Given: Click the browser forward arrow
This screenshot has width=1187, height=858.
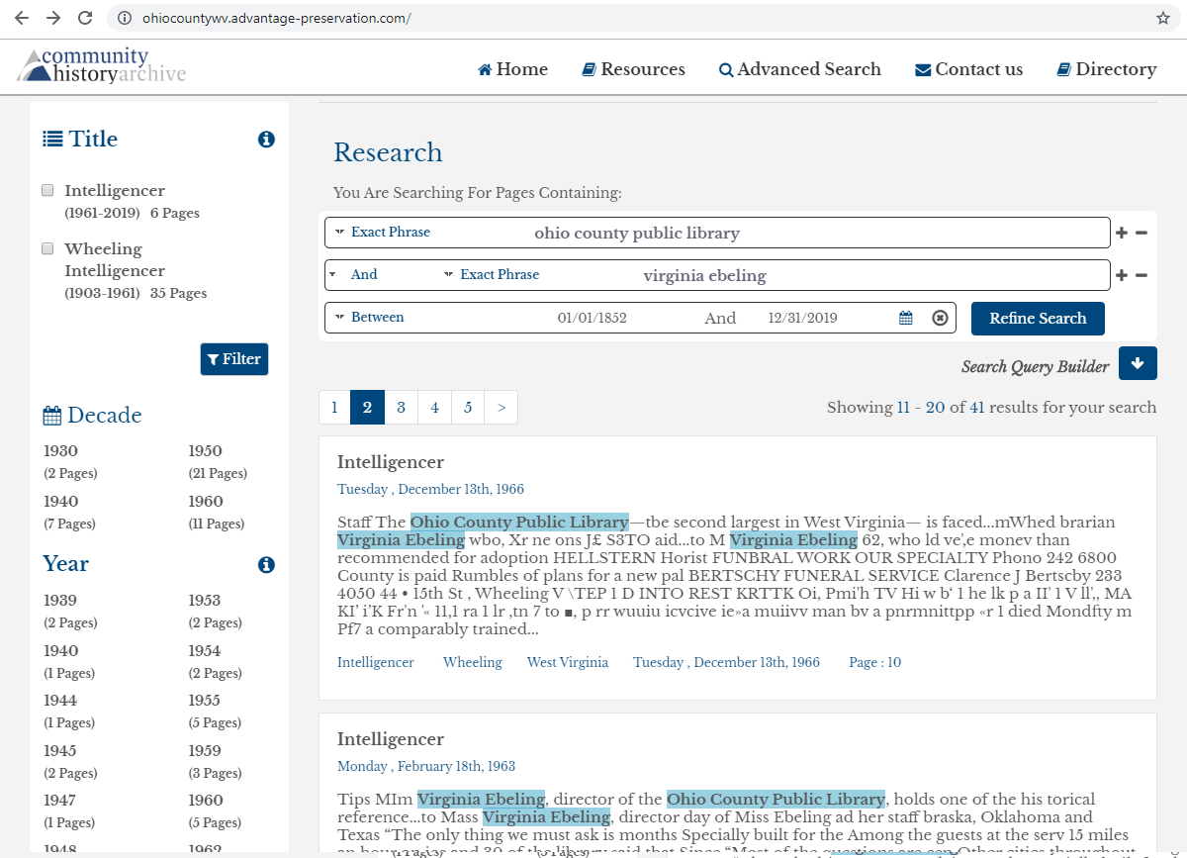Looking at the screenshot, I should [53, 18].
